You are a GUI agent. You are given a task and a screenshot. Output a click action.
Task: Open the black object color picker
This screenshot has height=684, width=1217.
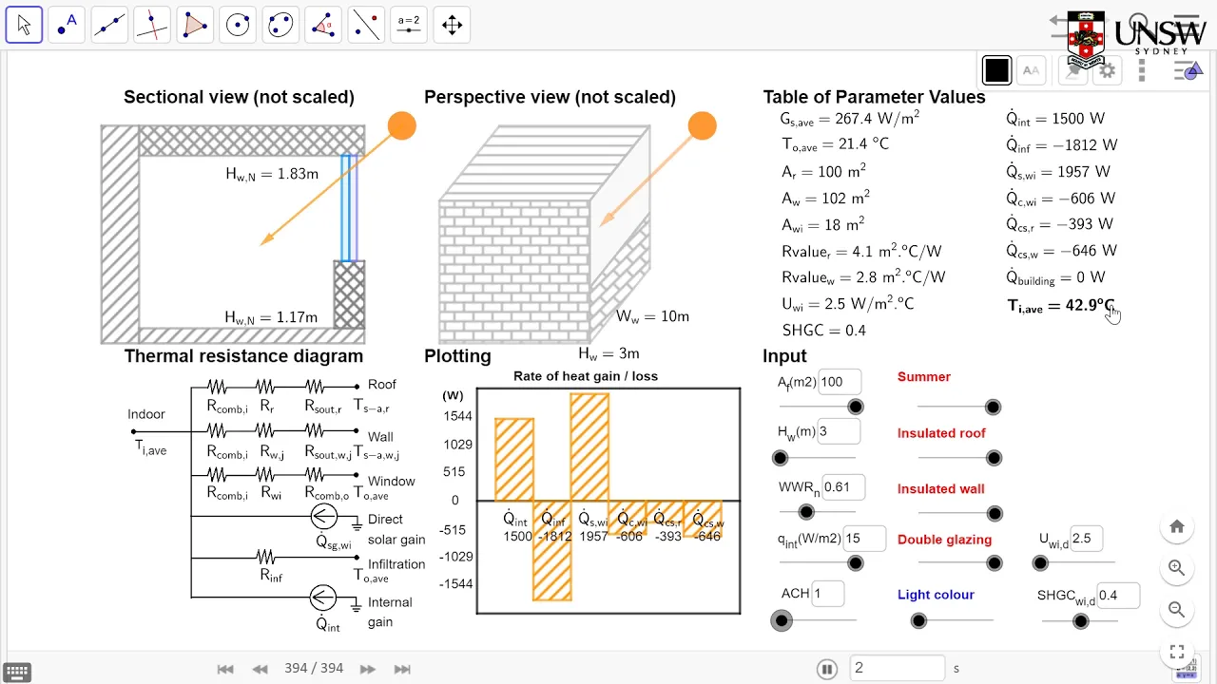996,70
